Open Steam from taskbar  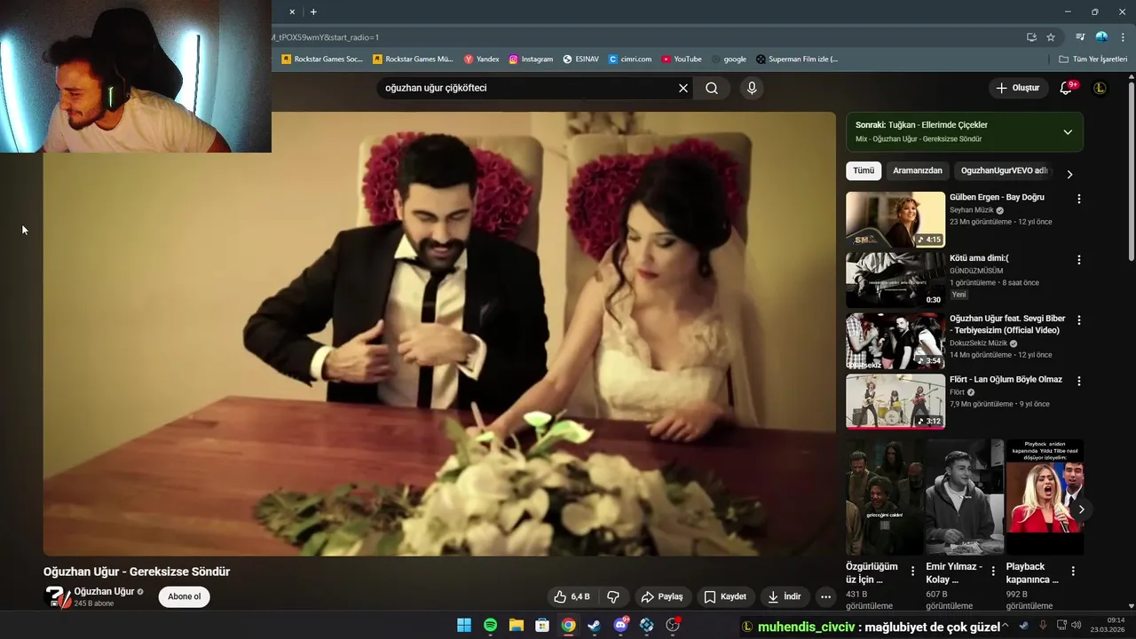594,625
